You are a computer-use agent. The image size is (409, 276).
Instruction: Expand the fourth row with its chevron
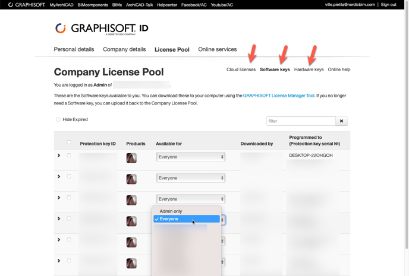pyautogui.click(x=59, y=218)
